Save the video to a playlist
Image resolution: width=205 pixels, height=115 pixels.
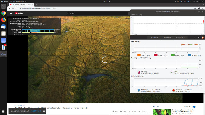tap(142, 112)
